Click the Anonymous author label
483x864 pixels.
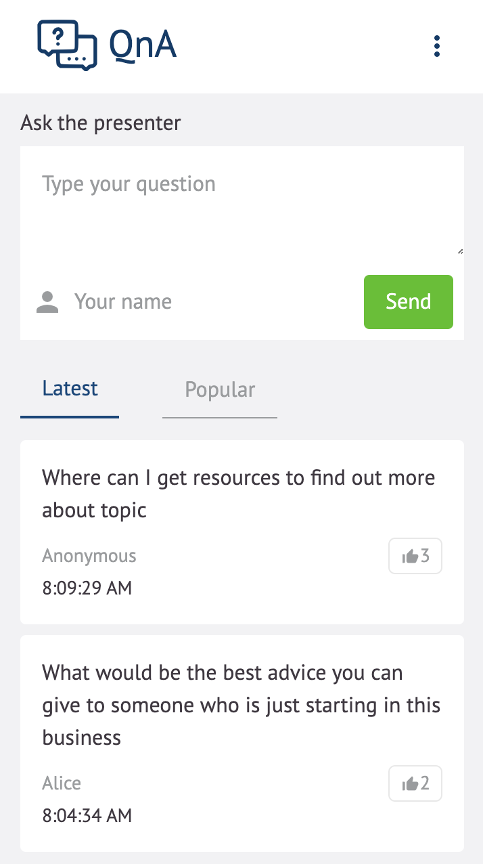coord(89,555)
